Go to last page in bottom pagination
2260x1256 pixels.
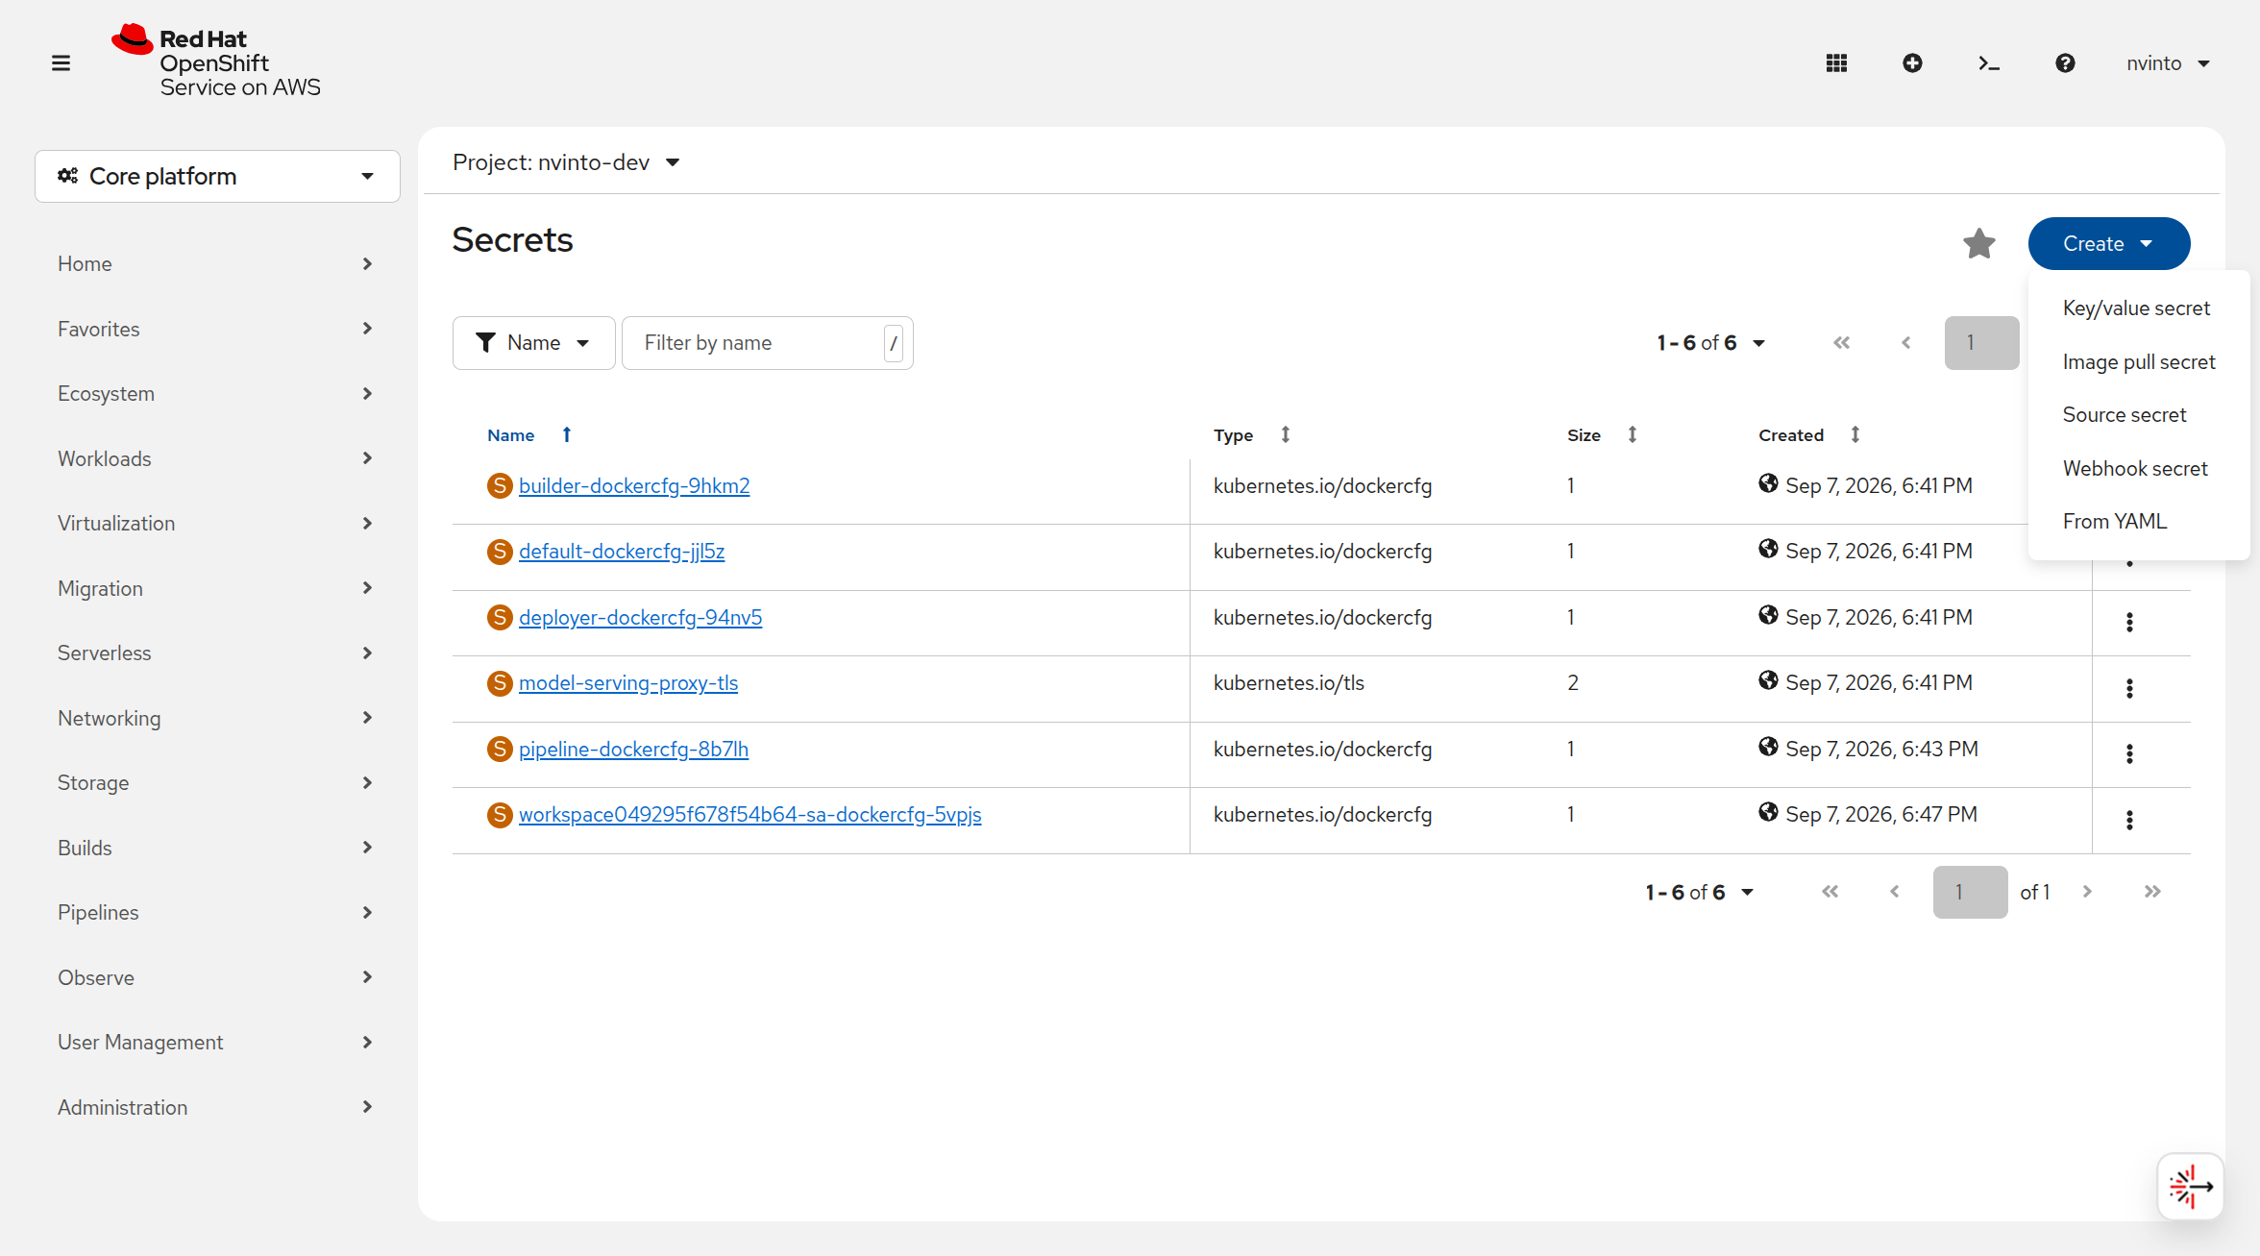click(2152, 892)
